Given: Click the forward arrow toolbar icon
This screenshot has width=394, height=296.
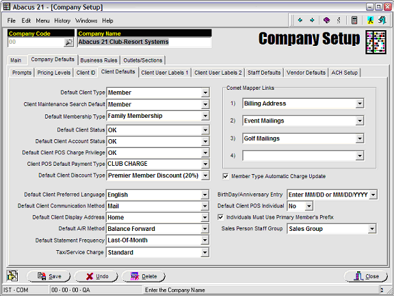Looking at the screenshot, I should point(312,20).
